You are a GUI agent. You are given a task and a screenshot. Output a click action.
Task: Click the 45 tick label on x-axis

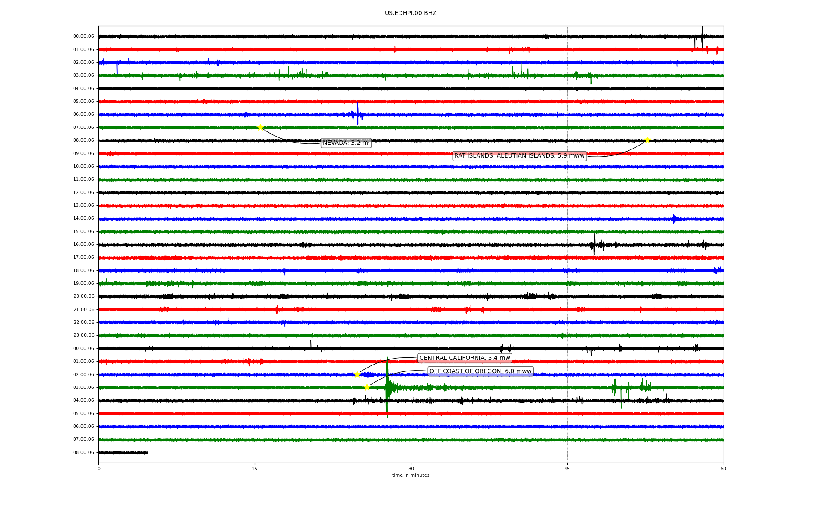click(x=567, y=469)
